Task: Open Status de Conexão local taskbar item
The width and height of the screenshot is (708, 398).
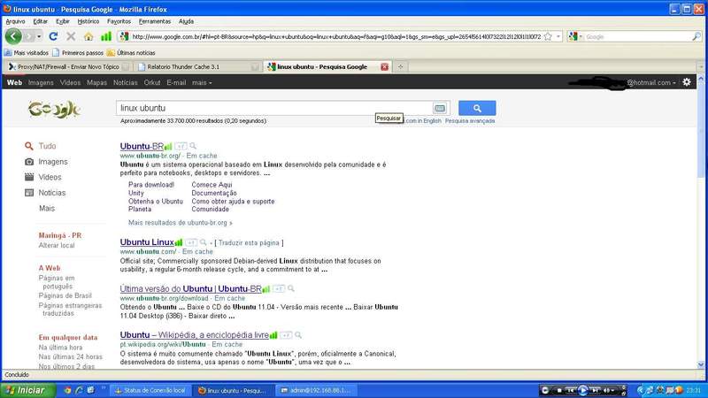Action: 150,390
